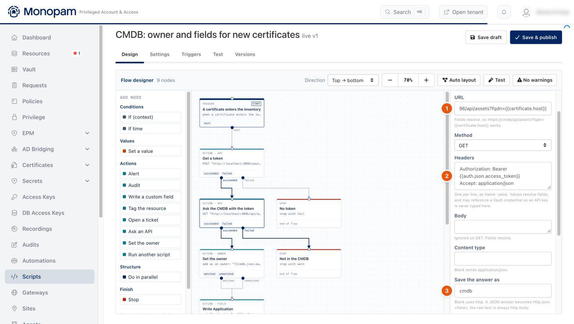Open the Versions tab

pyautogui.click(x=245, y=54)
